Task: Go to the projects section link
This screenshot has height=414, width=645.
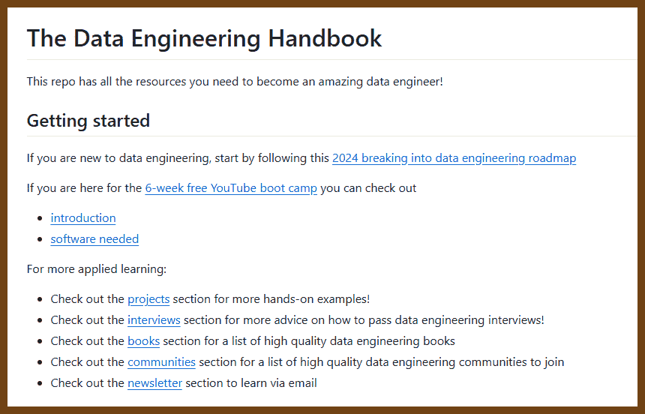Action: coord(148,299)
